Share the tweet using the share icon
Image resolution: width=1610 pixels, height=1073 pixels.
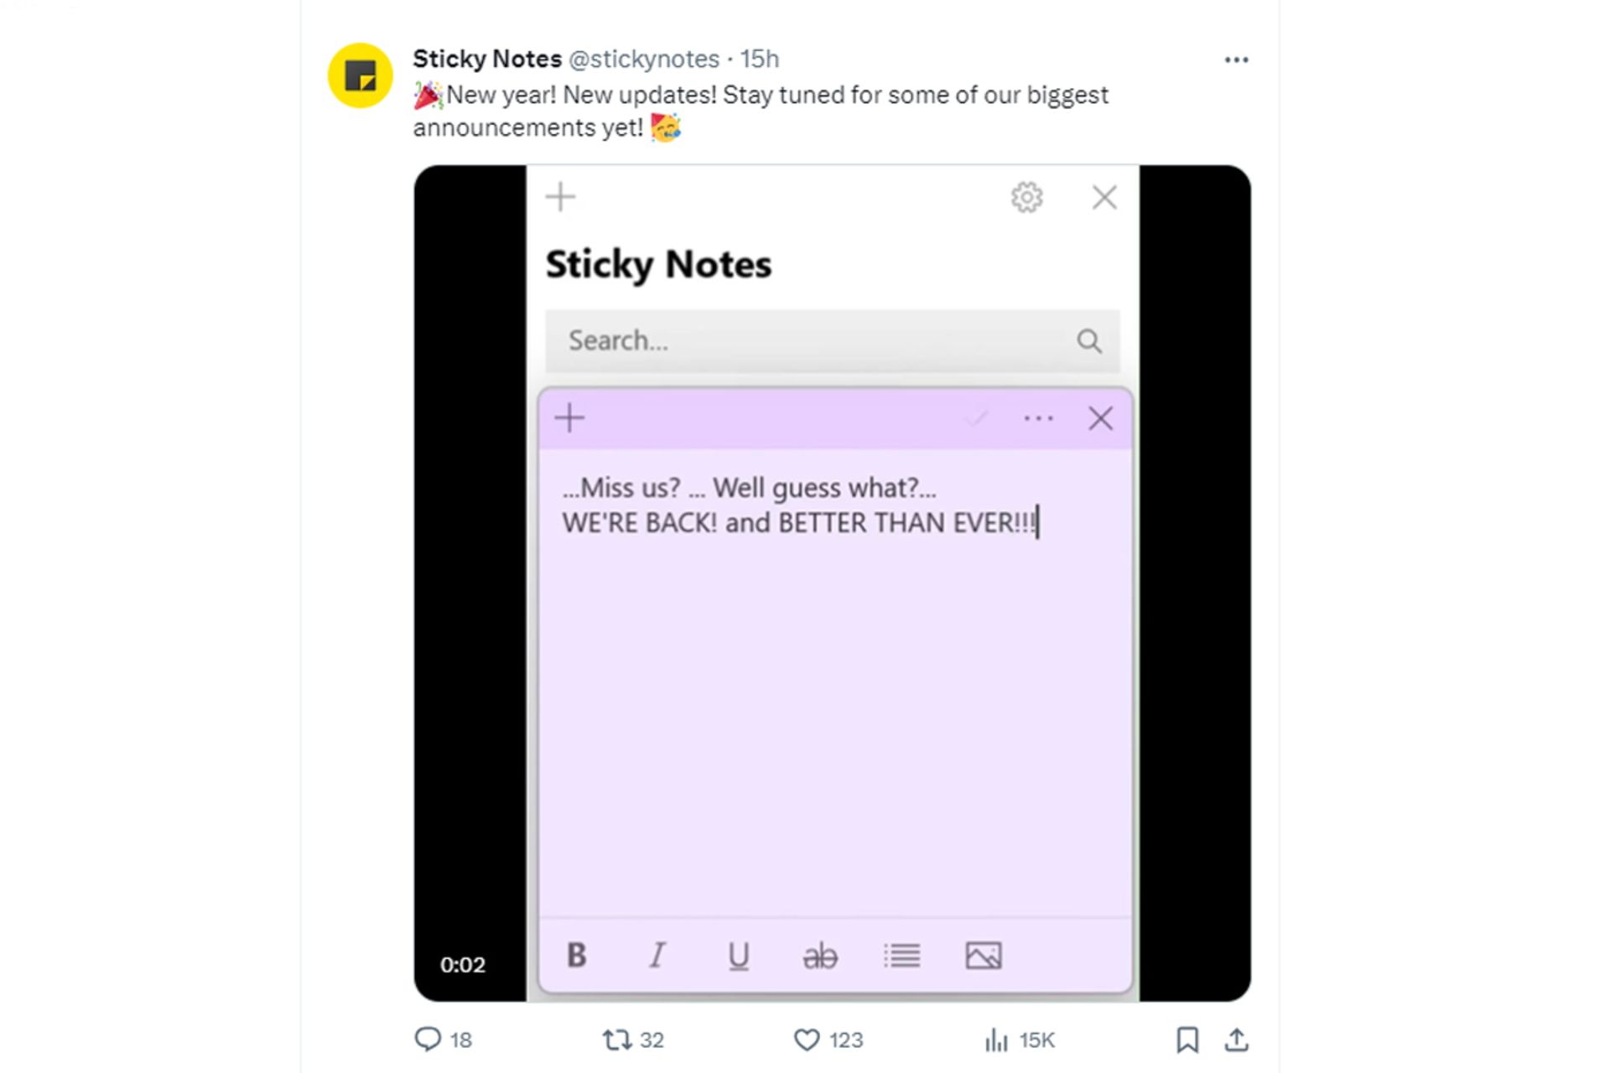click(1236, 1040)
